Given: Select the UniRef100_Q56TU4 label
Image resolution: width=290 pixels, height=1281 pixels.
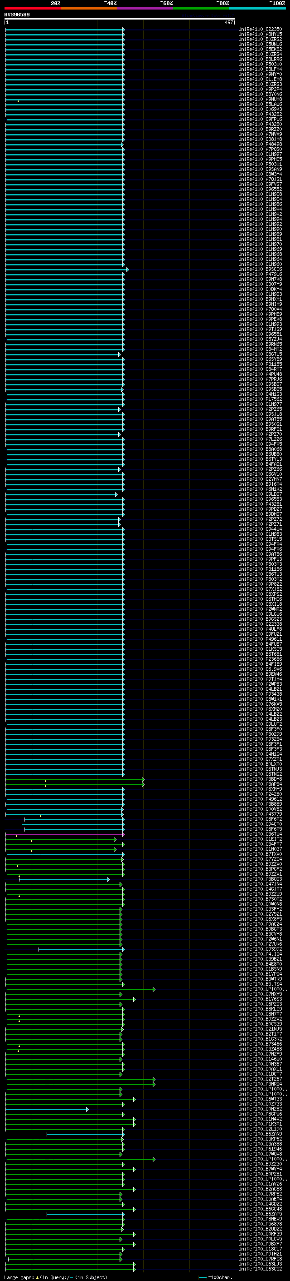Looking at the screenshot, I should click(260, 834).
